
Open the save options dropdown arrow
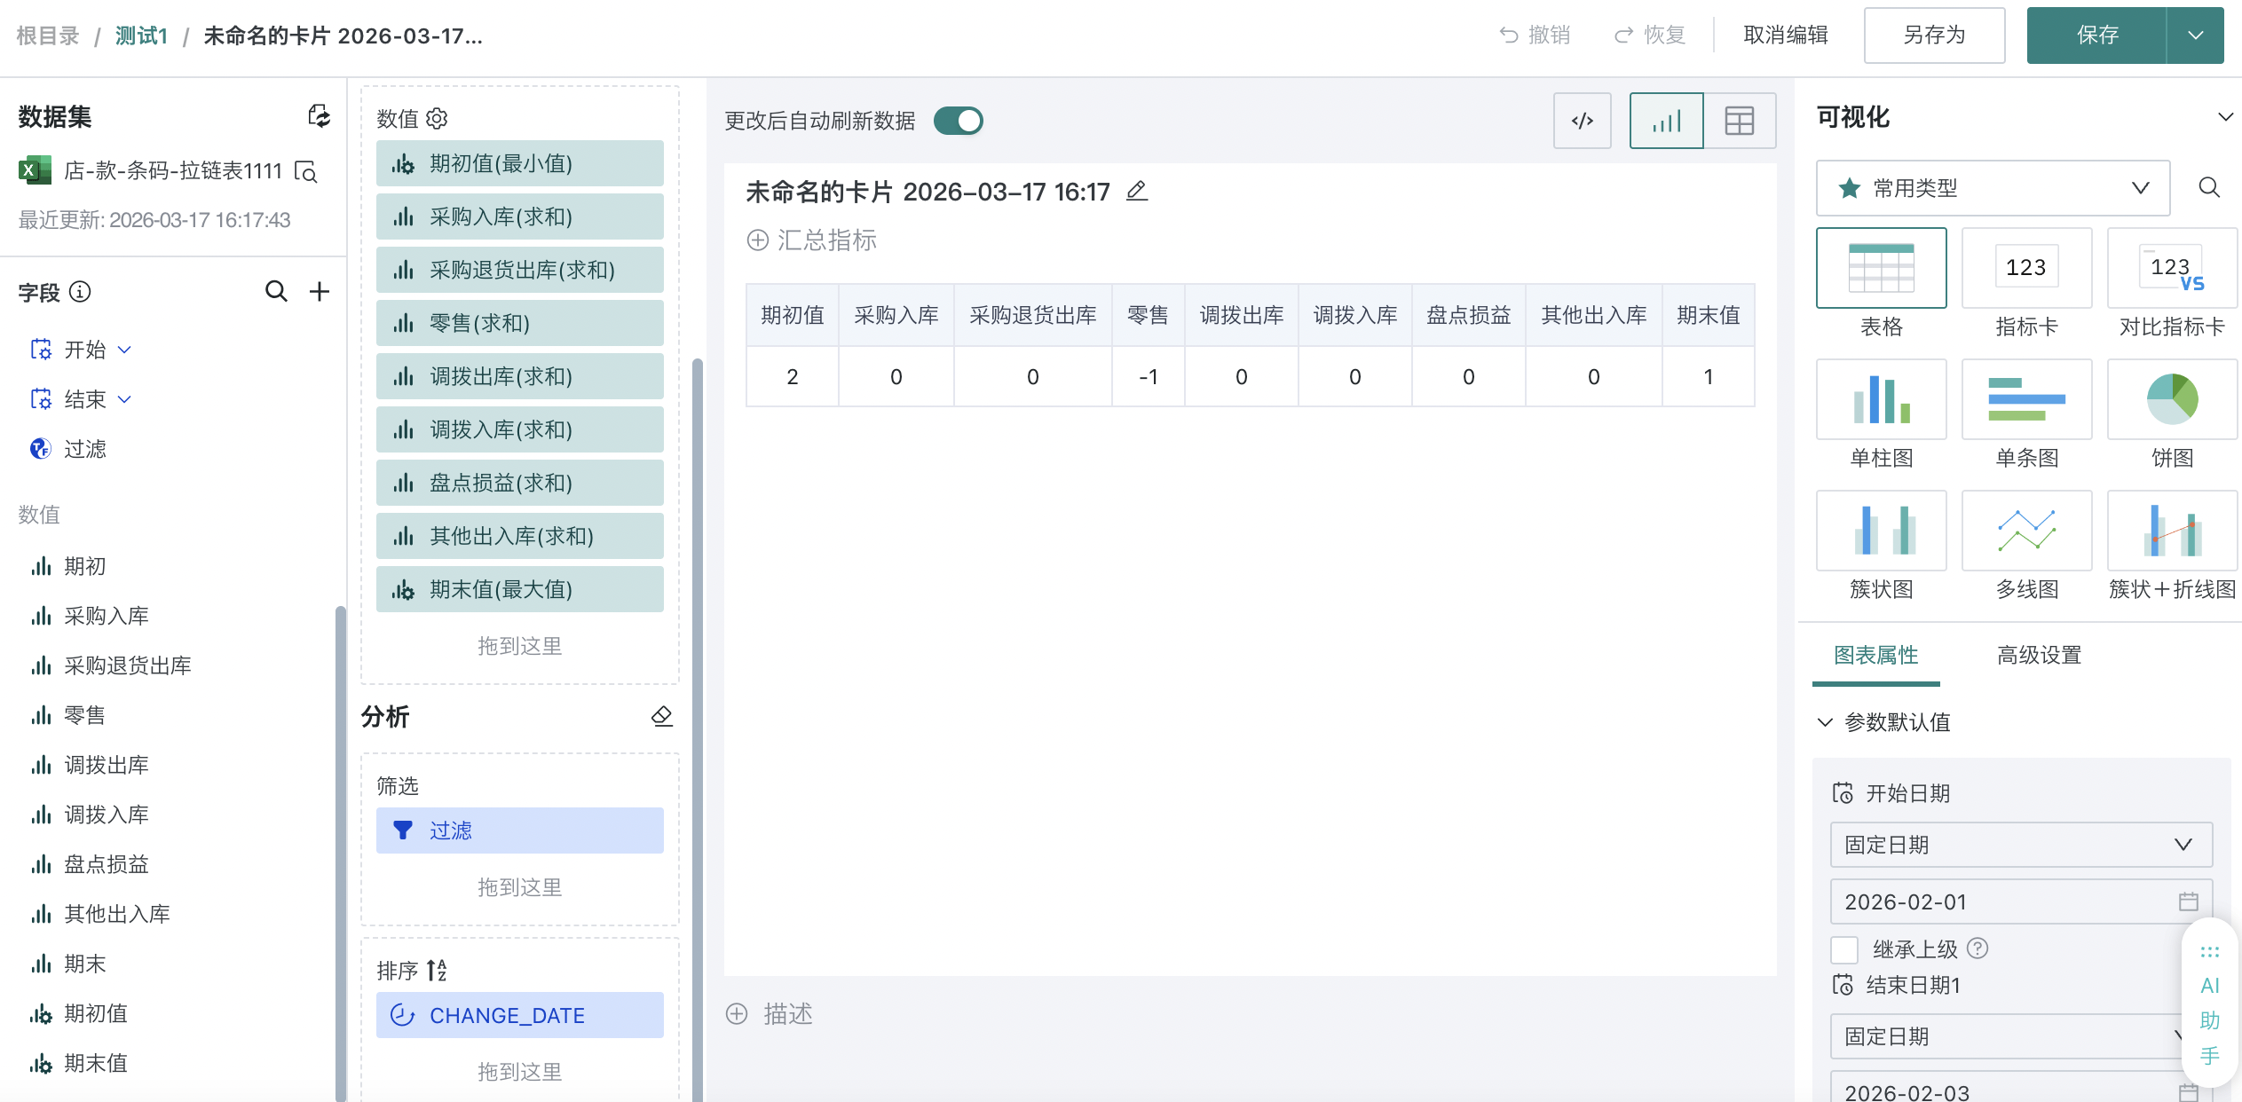click(2195, 35)
